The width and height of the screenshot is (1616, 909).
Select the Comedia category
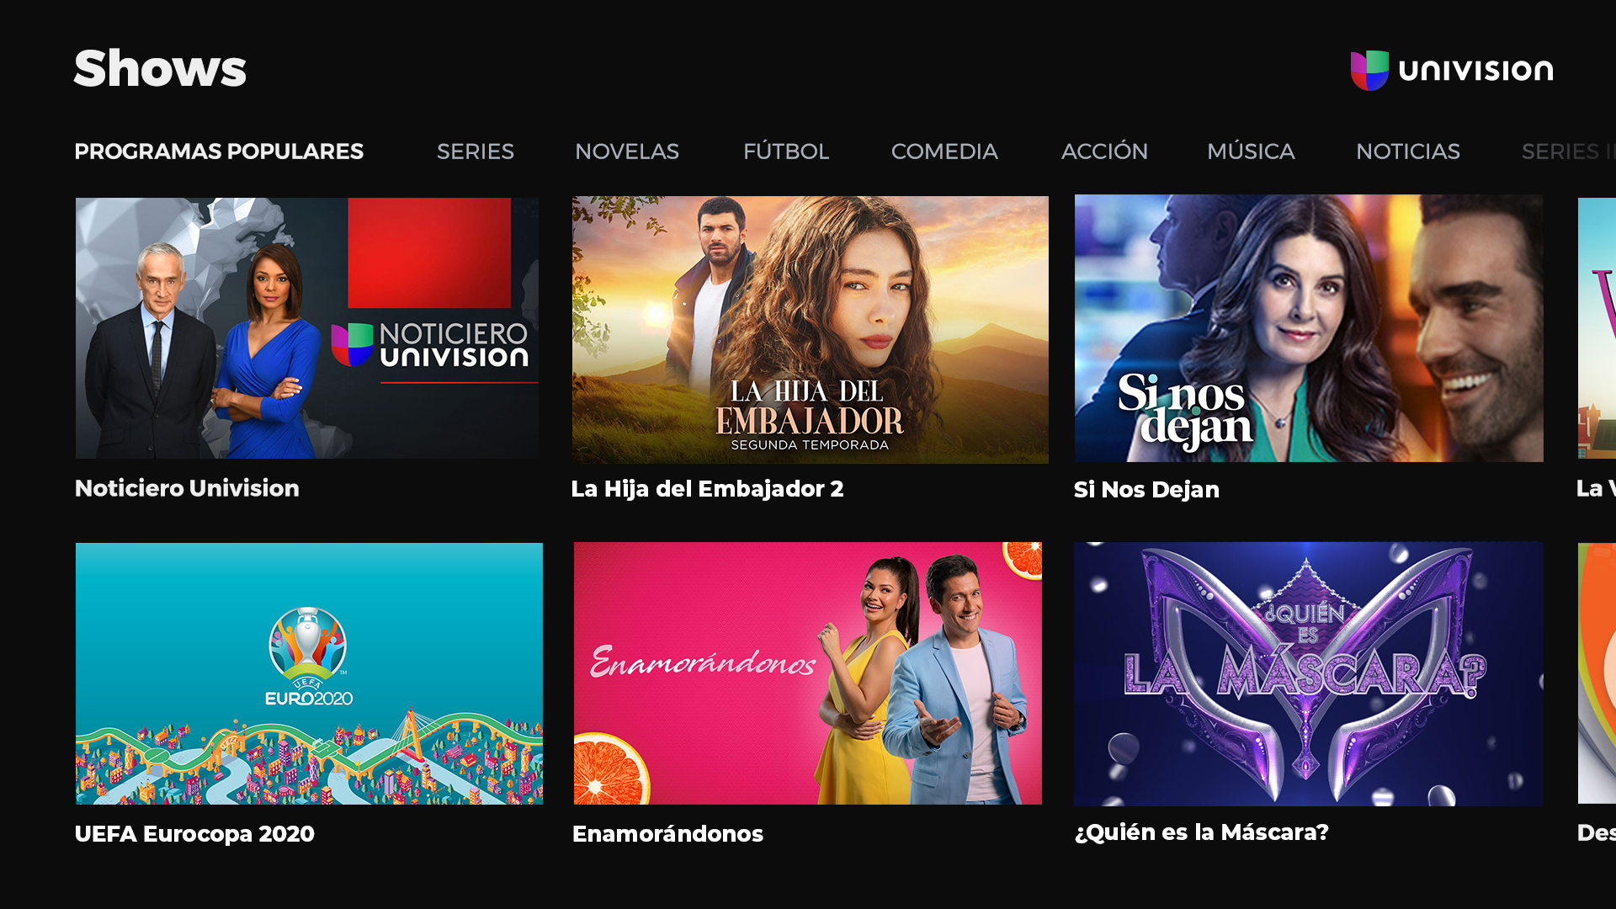944,151
